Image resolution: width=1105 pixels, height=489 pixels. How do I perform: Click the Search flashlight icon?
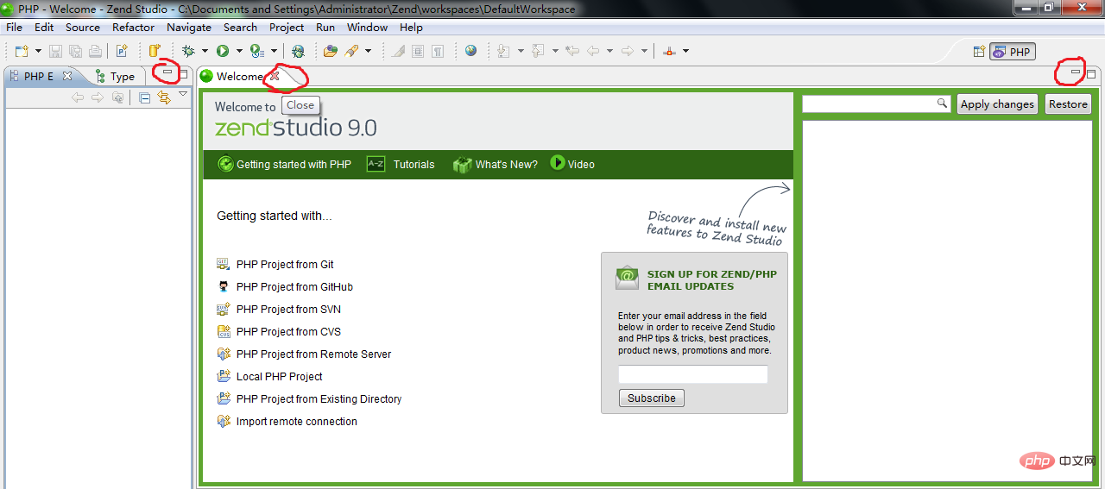tap(351, 52)
